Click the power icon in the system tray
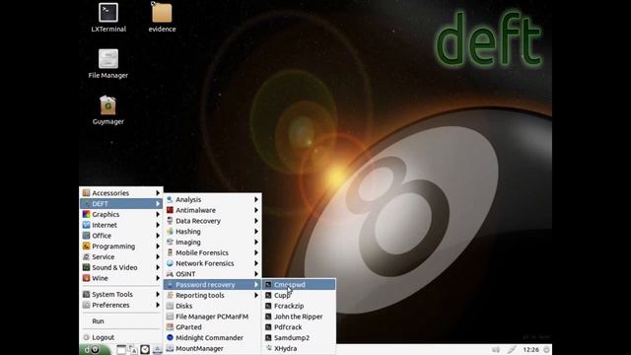This screenshot has width=631, height=355. (546, 350)
